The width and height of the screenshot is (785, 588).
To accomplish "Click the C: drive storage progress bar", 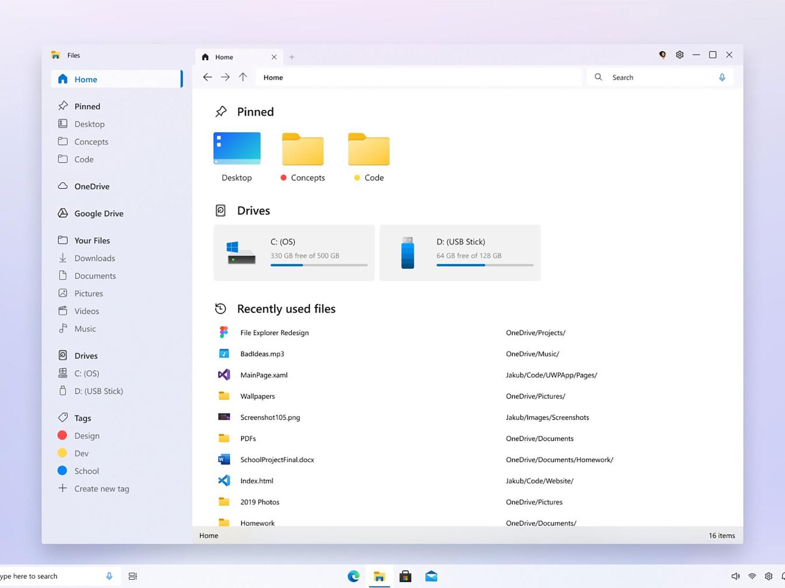I will [318, 265].
